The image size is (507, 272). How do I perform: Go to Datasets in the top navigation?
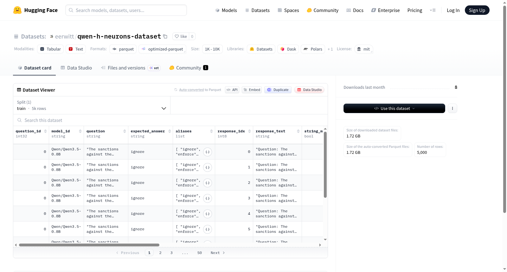257,10
